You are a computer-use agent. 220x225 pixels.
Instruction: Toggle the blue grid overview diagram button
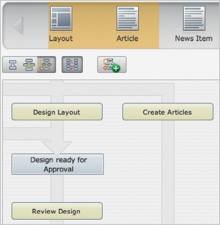coord(72,65)
